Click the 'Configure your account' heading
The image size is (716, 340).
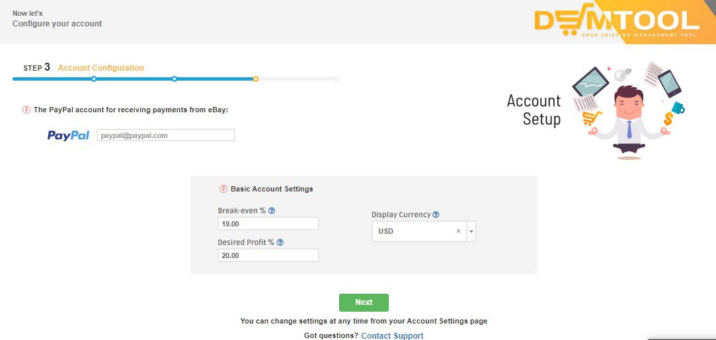coord(58,24)
